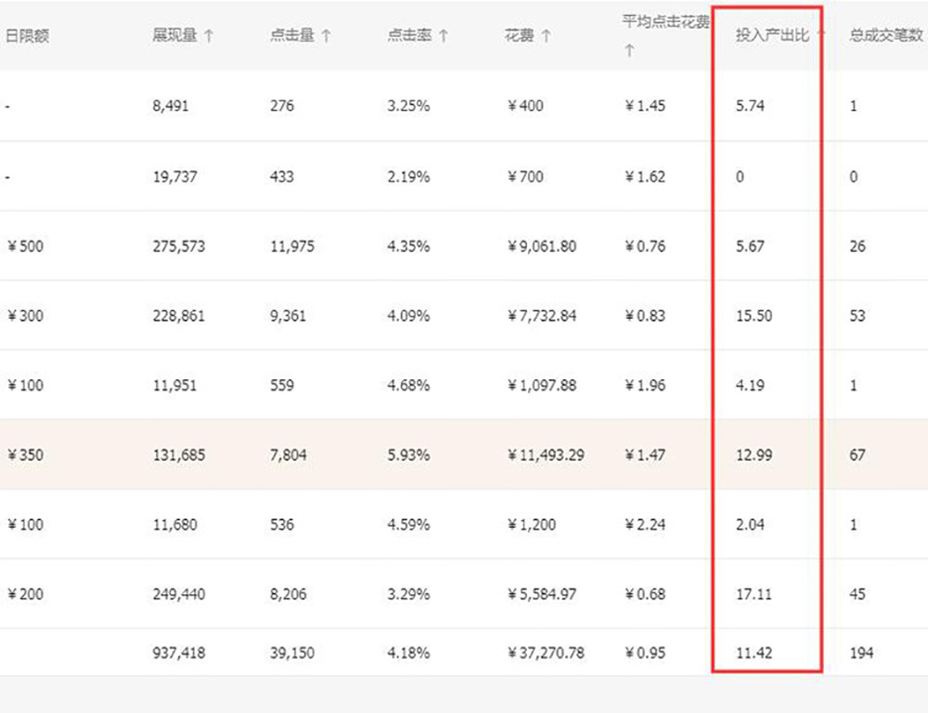The height and width of the screenshot is (713, 928).
Task: Click the sort arrow next to 投入产出比
Action: [x=821, y=36]
